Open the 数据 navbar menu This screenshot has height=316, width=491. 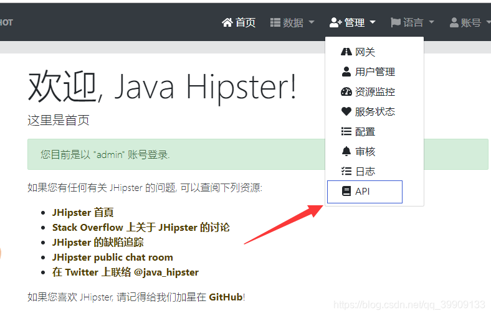click(x=292, y=22)
